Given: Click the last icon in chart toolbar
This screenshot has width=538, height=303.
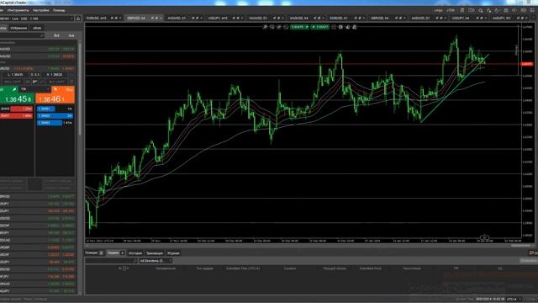Looking at the screenshot, I should (355, 27).
